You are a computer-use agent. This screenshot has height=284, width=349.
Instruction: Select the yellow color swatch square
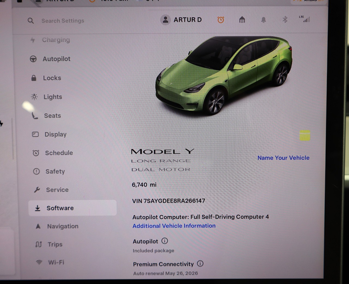pyautogui.click(x=305, y=135)
